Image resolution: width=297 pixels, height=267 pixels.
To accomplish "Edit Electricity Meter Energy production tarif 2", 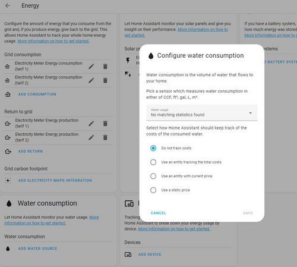I will click(x=91, y=137).
